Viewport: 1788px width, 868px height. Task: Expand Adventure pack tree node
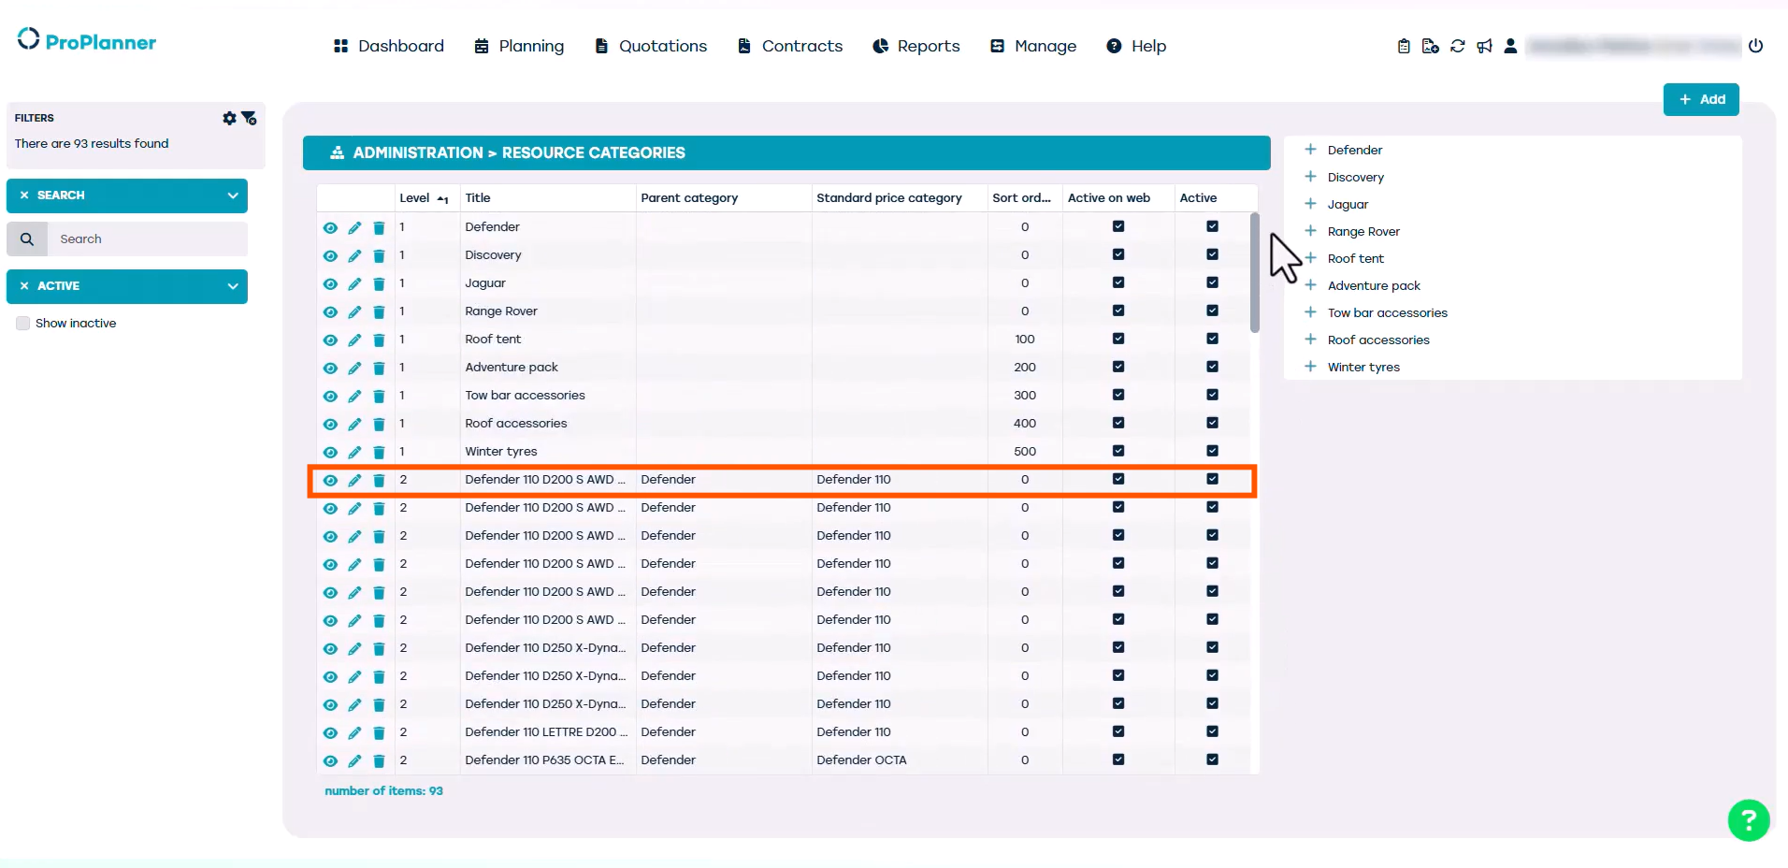click(x=1310, y=285)
